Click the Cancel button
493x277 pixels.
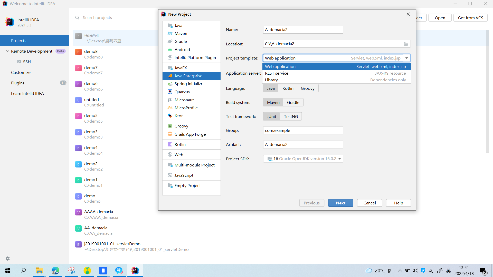pos(369,203)
